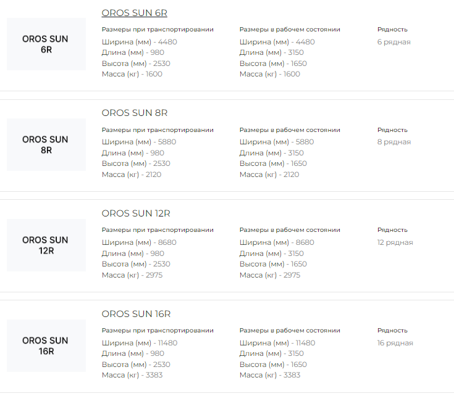Click the OROS SUN 16R thumbnail image
Screen dimensions: 454x396
pyautogui.click(x=46, y=345)
